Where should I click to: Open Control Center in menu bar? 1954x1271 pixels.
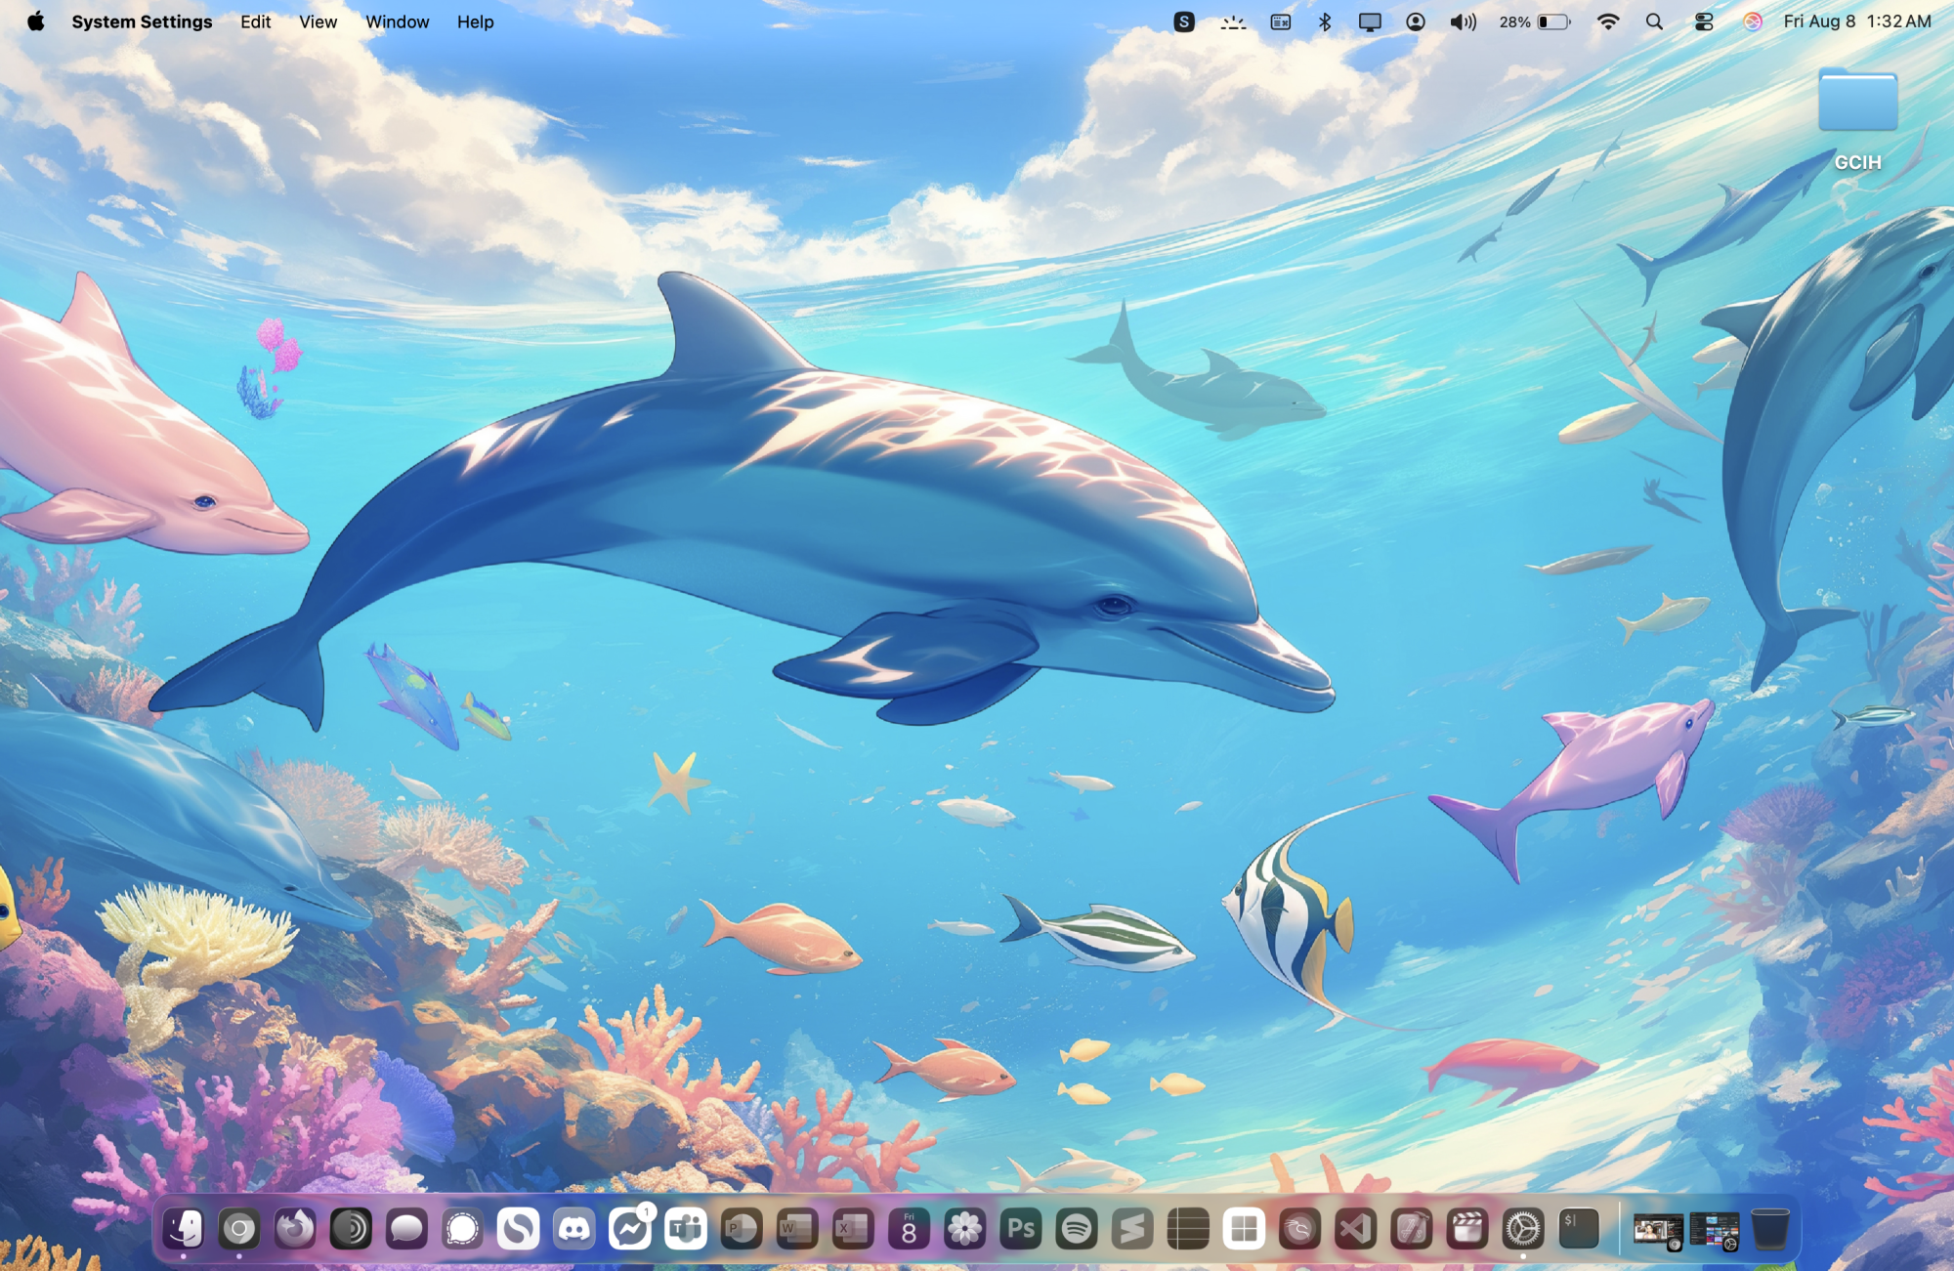tap(1704, 21)
